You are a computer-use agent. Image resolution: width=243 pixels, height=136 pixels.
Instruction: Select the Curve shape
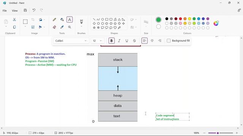click(98, 19)
